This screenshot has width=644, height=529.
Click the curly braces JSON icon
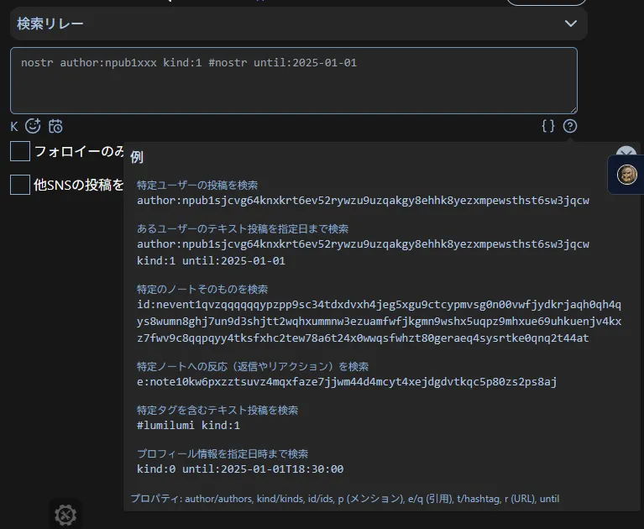coord(548,126)
